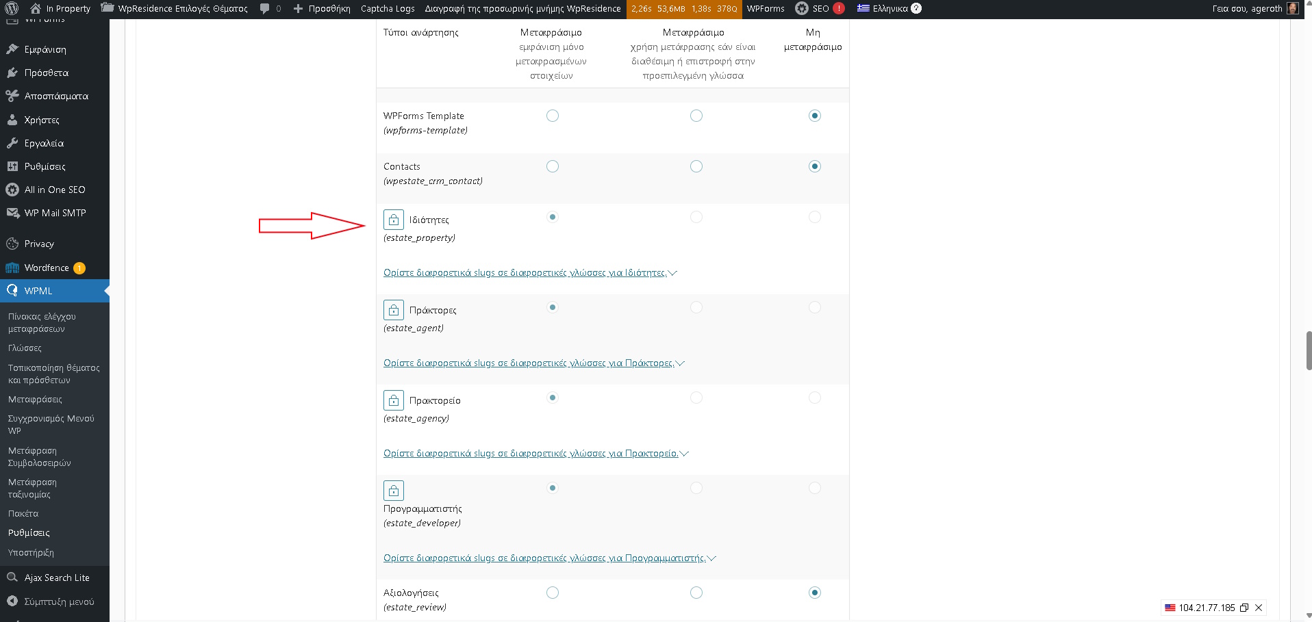
Task: Click the lock icon beside Ιδιότητες
Action: [394, 220]
